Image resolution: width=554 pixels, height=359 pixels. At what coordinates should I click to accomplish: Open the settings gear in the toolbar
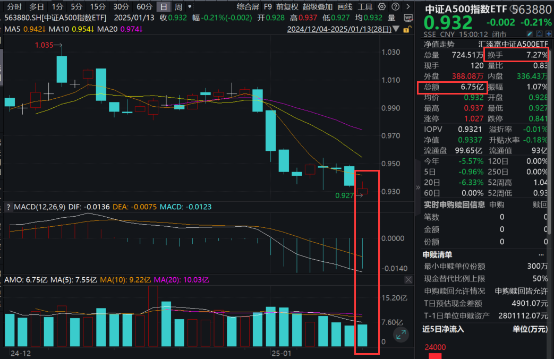[381, 6]
